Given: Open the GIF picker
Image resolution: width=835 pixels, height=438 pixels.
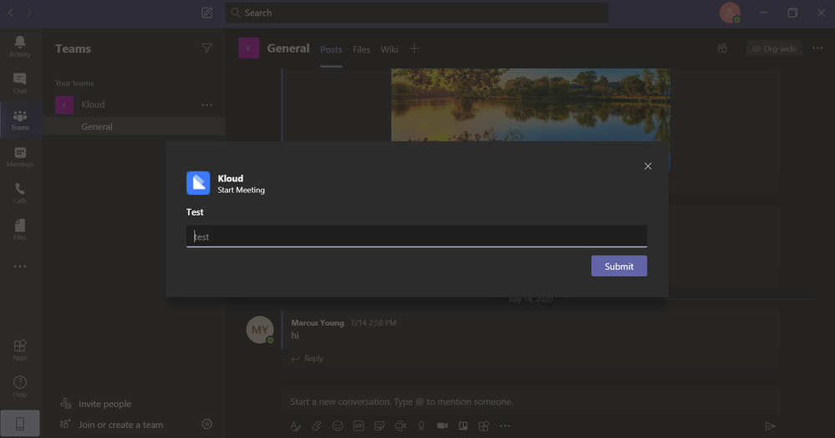Looking at the screenshot, I should (359, 425).
